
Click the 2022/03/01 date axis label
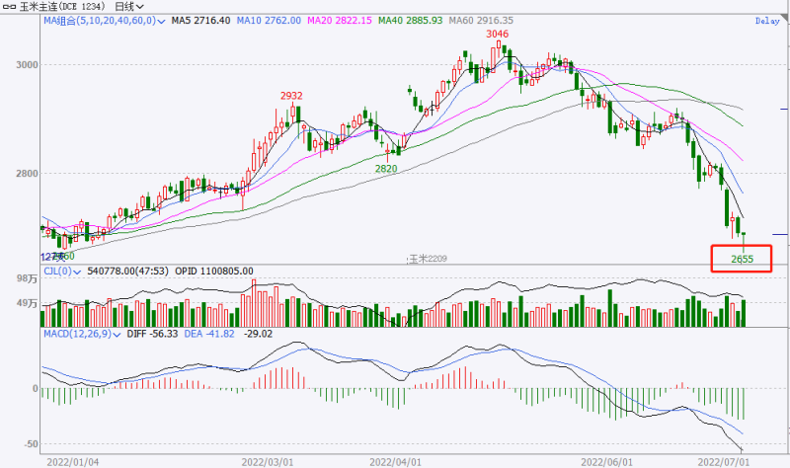[x=269, y=461]
